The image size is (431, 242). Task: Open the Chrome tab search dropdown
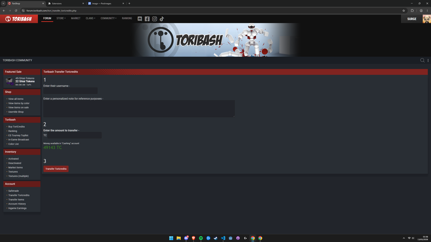3,3
